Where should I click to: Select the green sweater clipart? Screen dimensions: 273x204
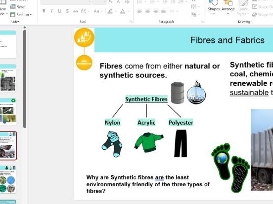tap(149, 142)
